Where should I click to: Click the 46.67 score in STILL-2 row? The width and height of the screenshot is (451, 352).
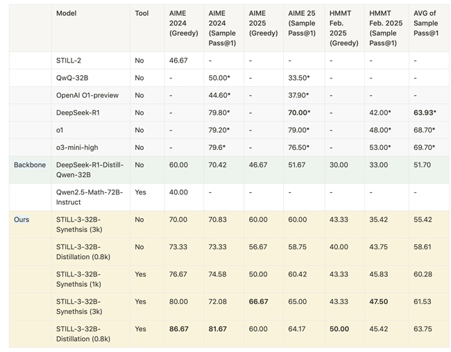tap(178, 60)
